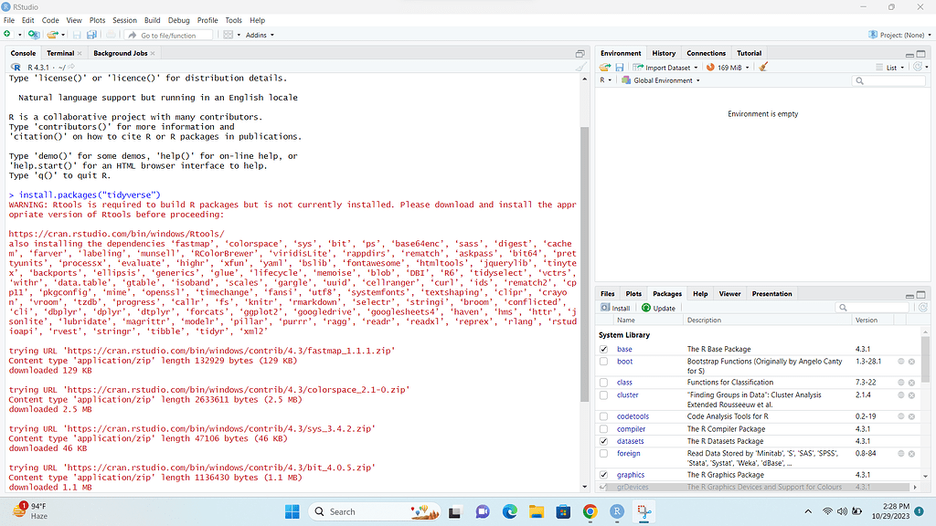
Task: Disable the datasets package checkbox
Action: (x=602, y=441)
